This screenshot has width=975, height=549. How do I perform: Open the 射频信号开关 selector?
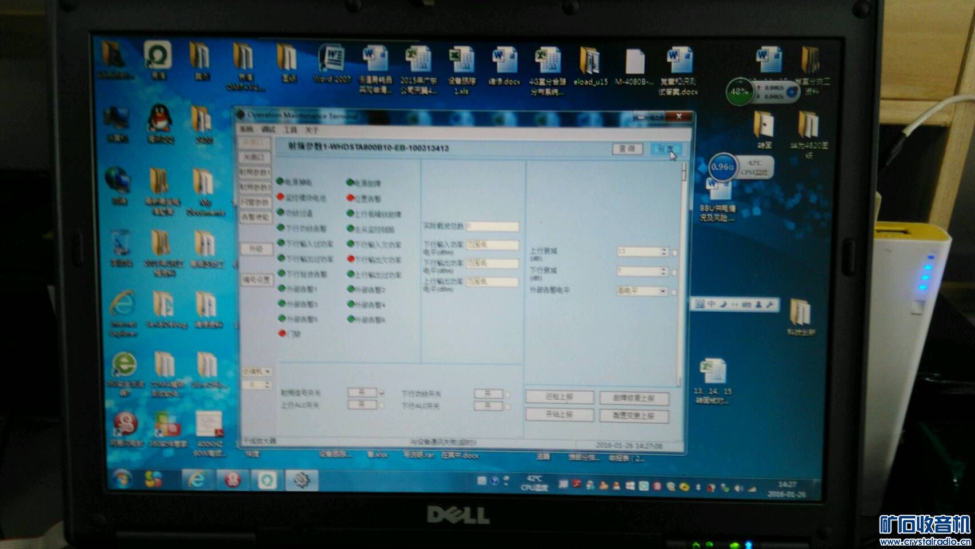click(362, 393)
